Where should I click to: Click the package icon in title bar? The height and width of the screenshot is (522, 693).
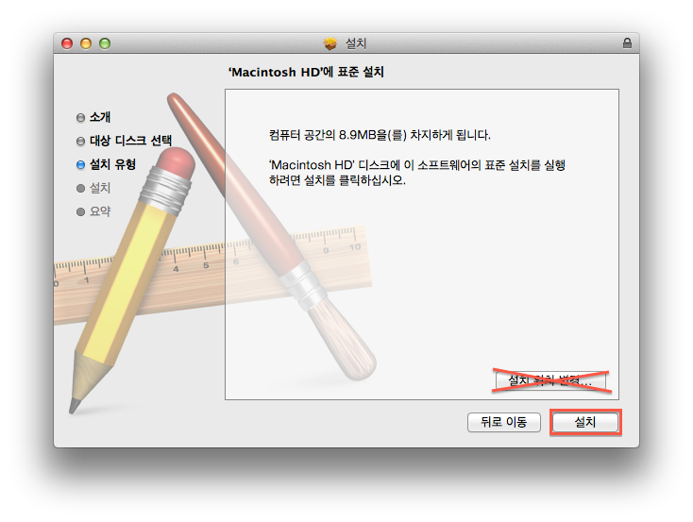[330, 43]
